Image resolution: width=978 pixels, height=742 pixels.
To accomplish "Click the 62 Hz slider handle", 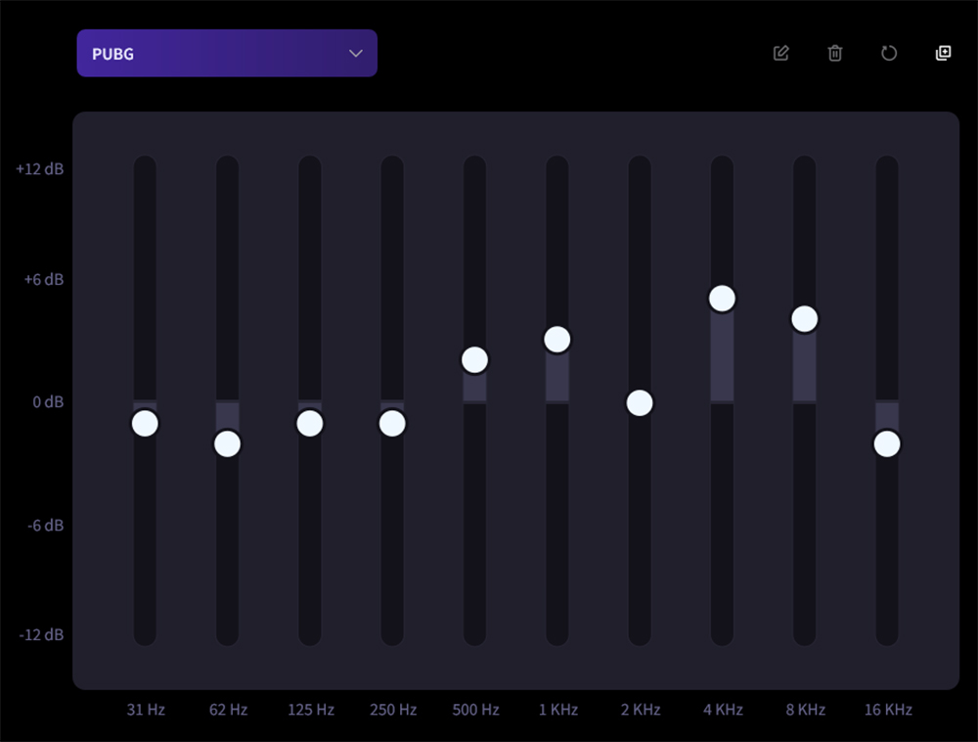I will point(227,443).
